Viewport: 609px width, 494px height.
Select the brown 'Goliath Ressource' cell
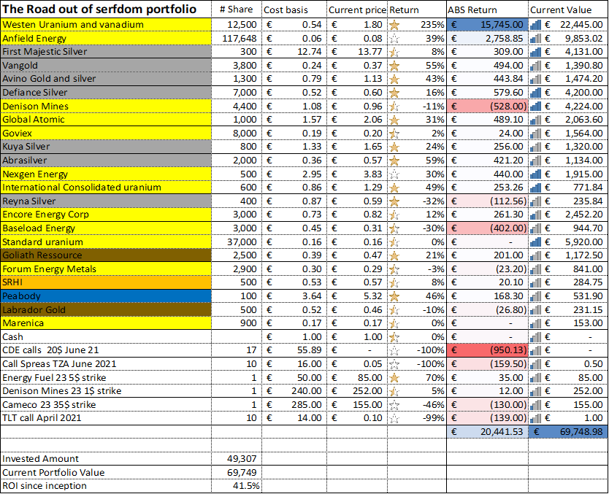pos(106,255)
